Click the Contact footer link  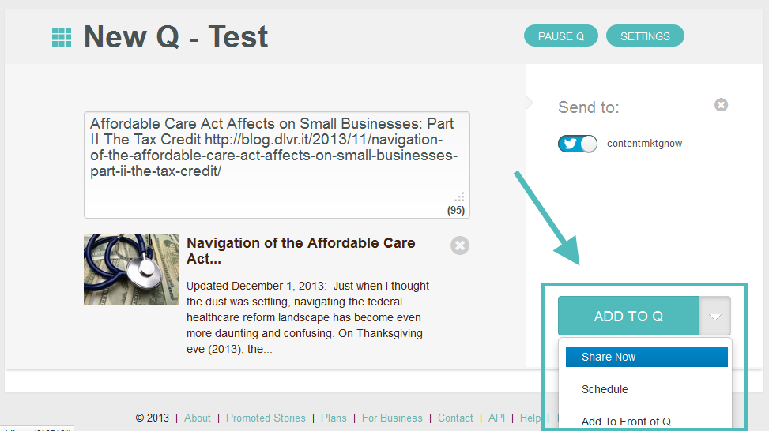tap(455, 418)
